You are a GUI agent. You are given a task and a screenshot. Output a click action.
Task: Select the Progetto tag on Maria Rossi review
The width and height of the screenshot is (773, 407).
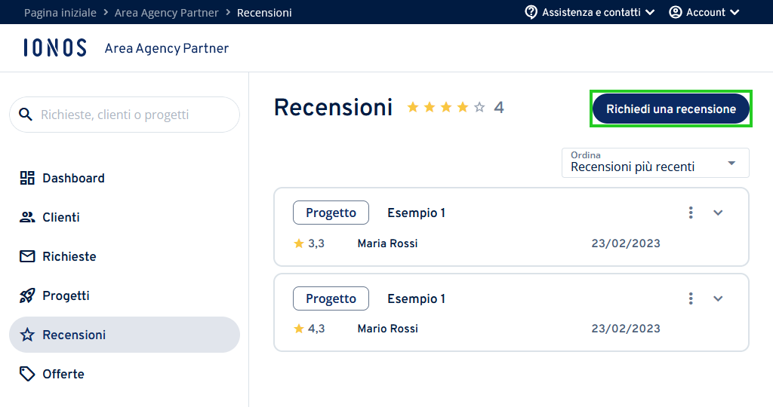[331, 213]
